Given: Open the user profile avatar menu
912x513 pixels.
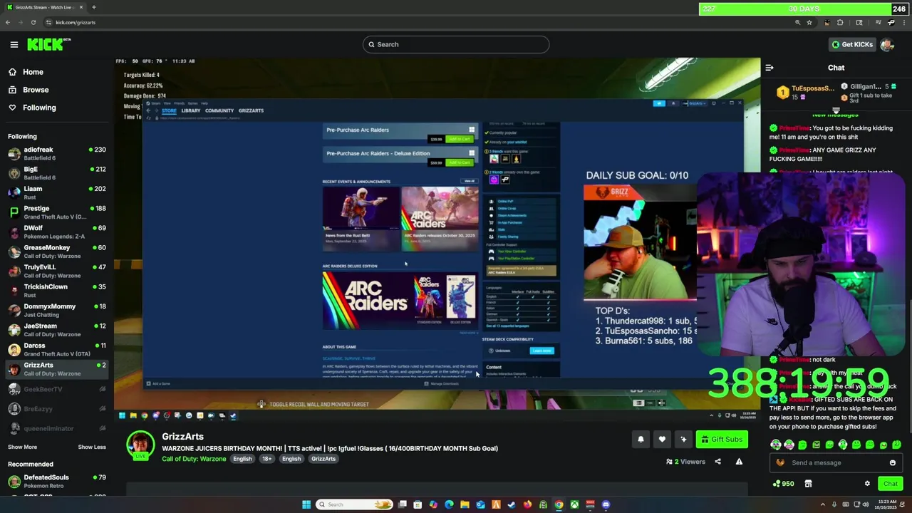Looking at the screenshot, I should (x=887, y=44).
